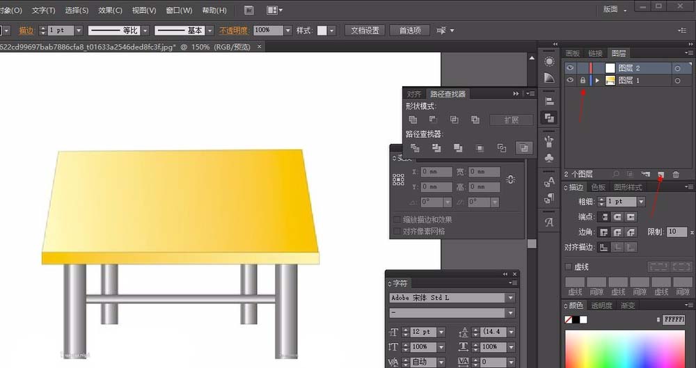Open the OpenType dock icon below paragraph styles
Viewport: 696px width, 368px height.
click(x=550, y=221)
